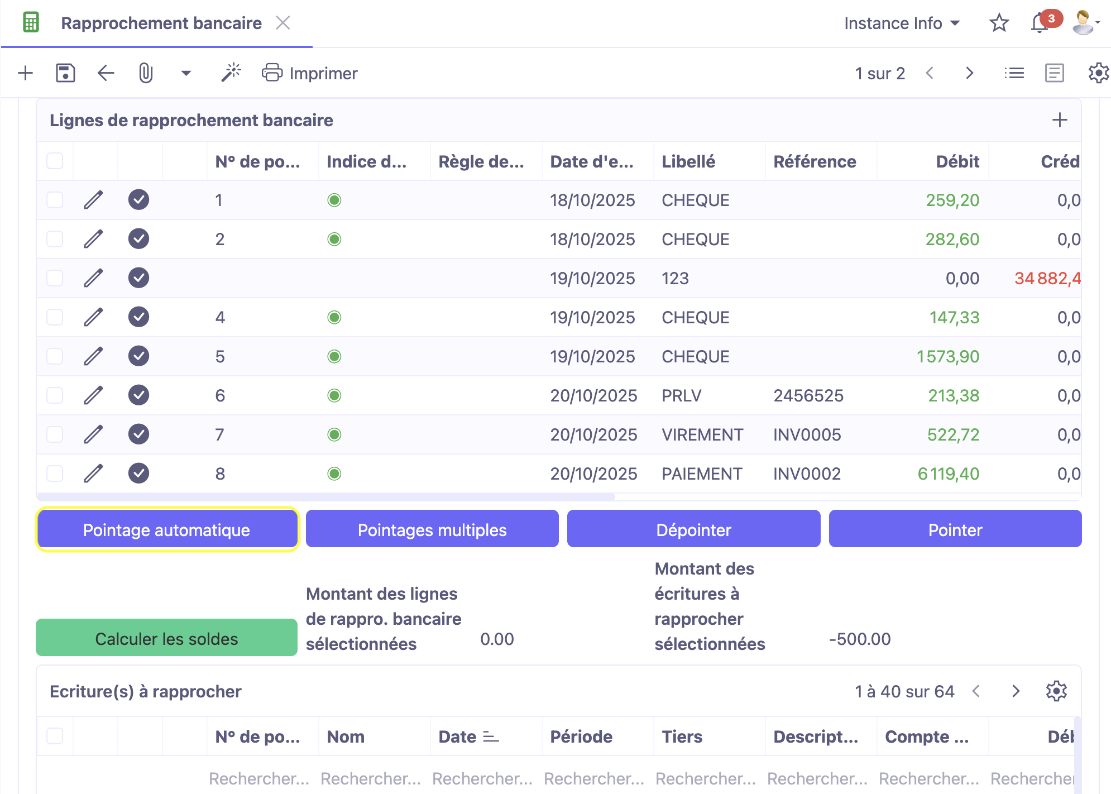1111x794 pixels.
Task: Open the Instance Info dropdown
Action: (901, 23)
